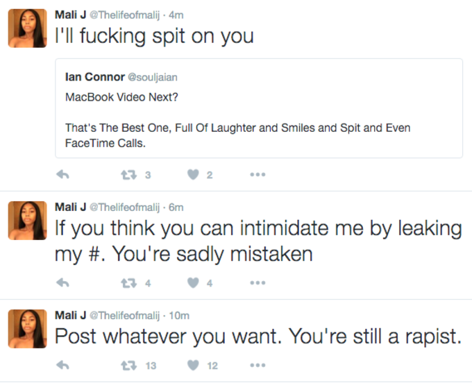Retweet the tweet with 3 retweets
The image size is (472, 383).
(x=129, y=175)
